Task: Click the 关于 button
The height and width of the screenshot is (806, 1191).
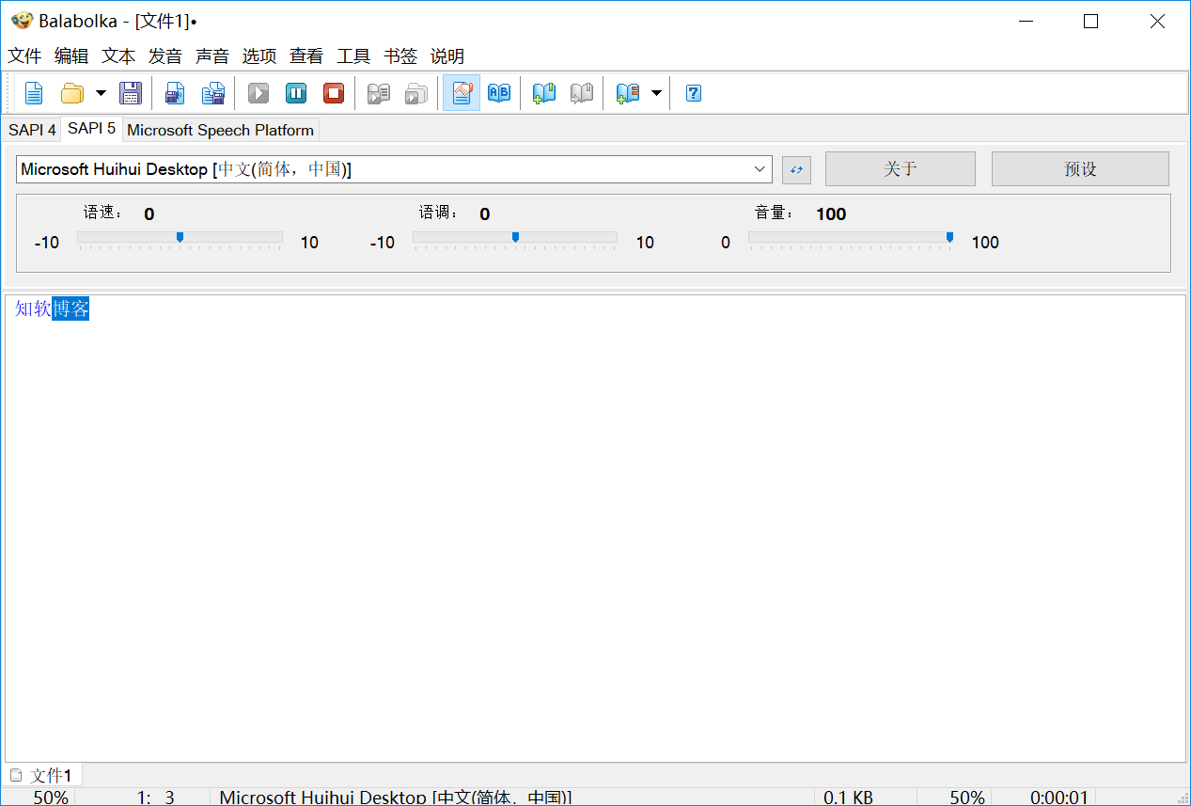Action: [901, 169]
